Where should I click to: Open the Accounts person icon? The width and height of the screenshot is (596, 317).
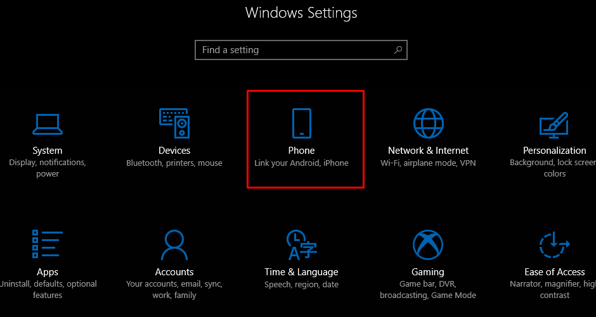coord(174,245)
